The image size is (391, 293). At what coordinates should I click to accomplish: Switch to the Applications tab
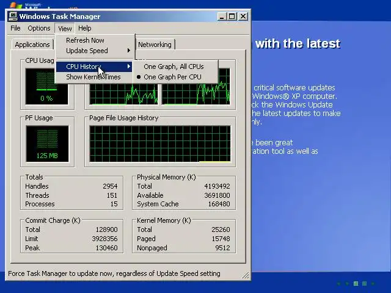pos(32,45)
